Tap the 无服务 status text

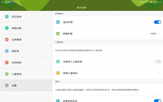[4, 2]
